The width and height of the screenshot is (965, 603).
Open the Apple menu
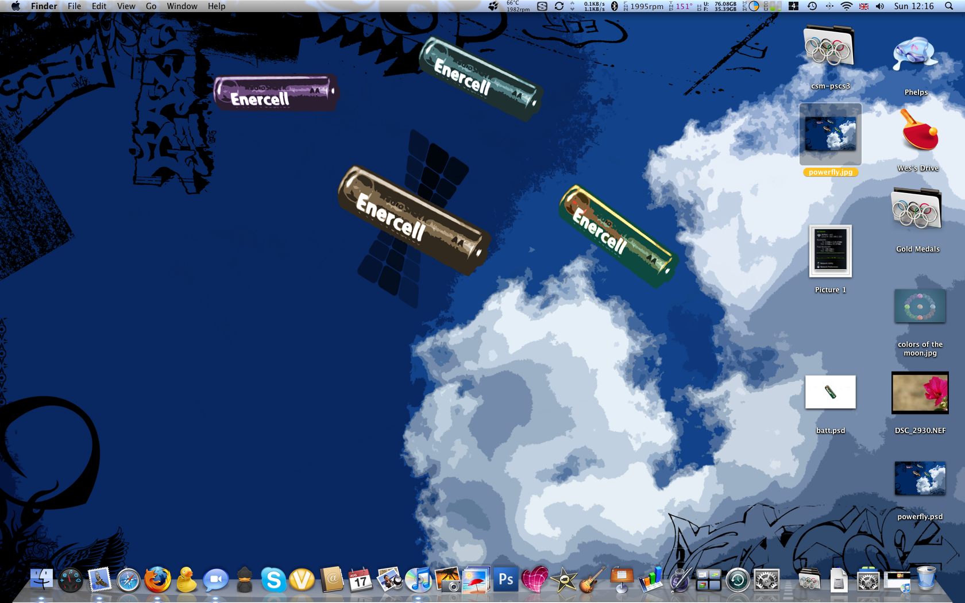pyautogui.click(x=16, y=6)
